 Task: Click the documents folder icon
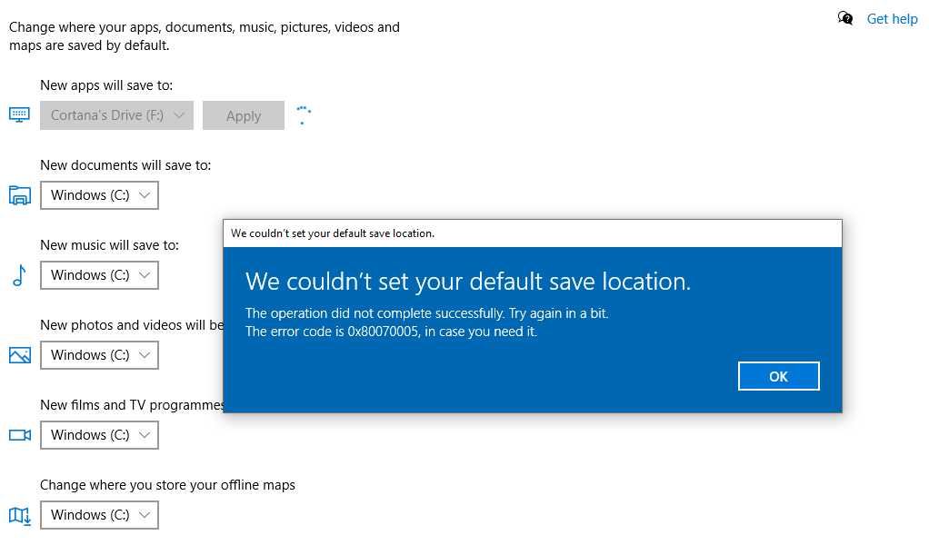20,195
